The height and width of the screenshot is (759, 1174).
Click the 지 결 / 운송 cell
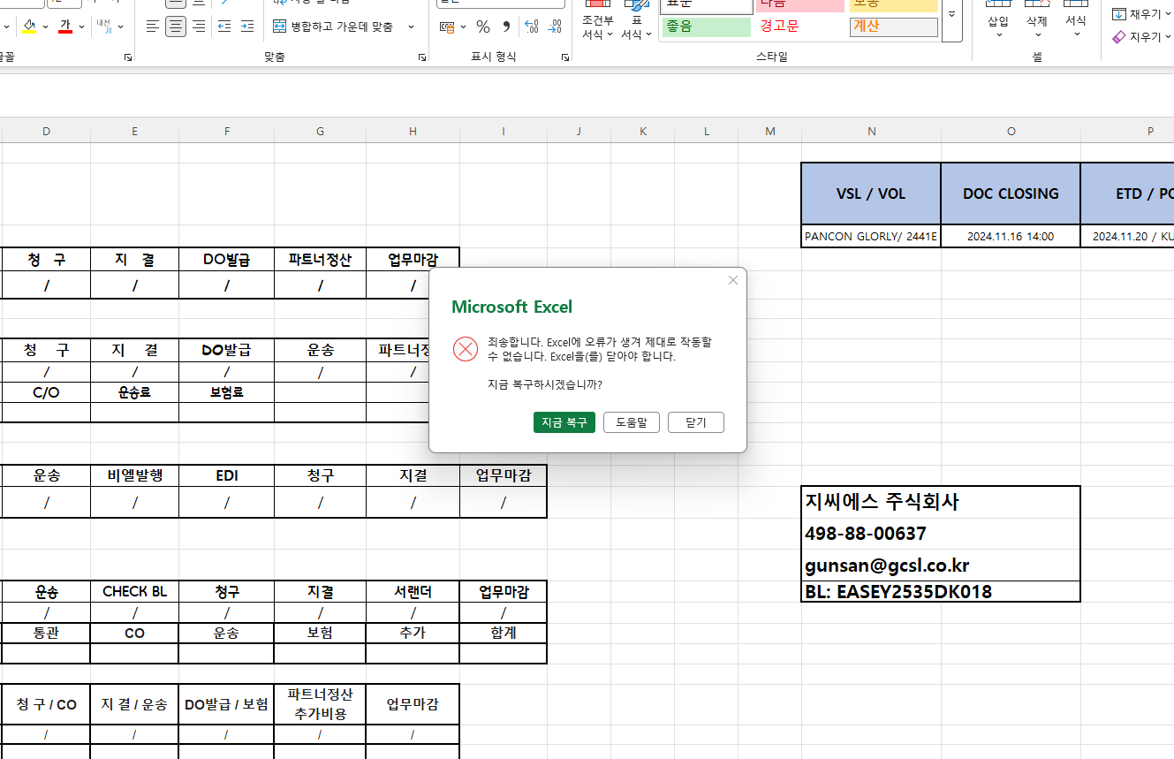134,704
